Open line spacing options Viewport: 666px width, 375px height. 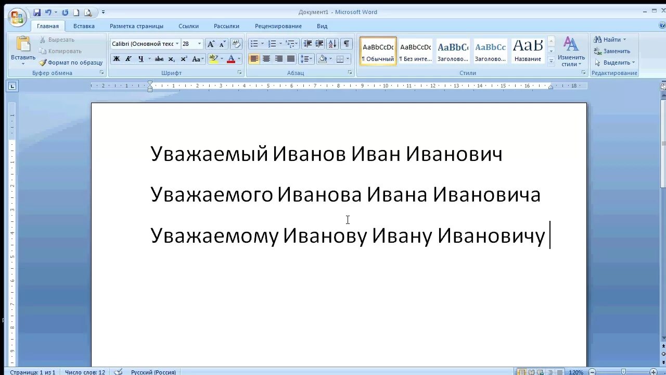tap(306, 59)
